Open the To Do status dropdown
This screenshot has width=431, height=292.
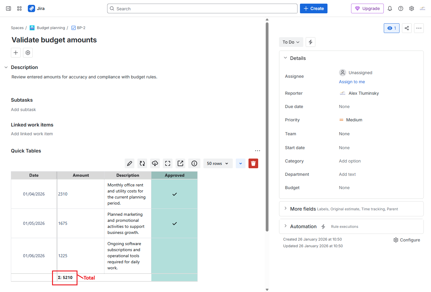(x=291, y=42)
